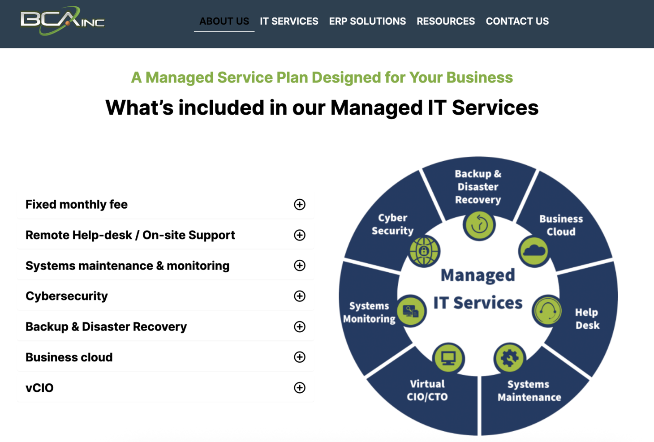Select the ABOUT US active tab
Image resolution: width=654 pixels, height=442 pixels.
click(224, 21)
